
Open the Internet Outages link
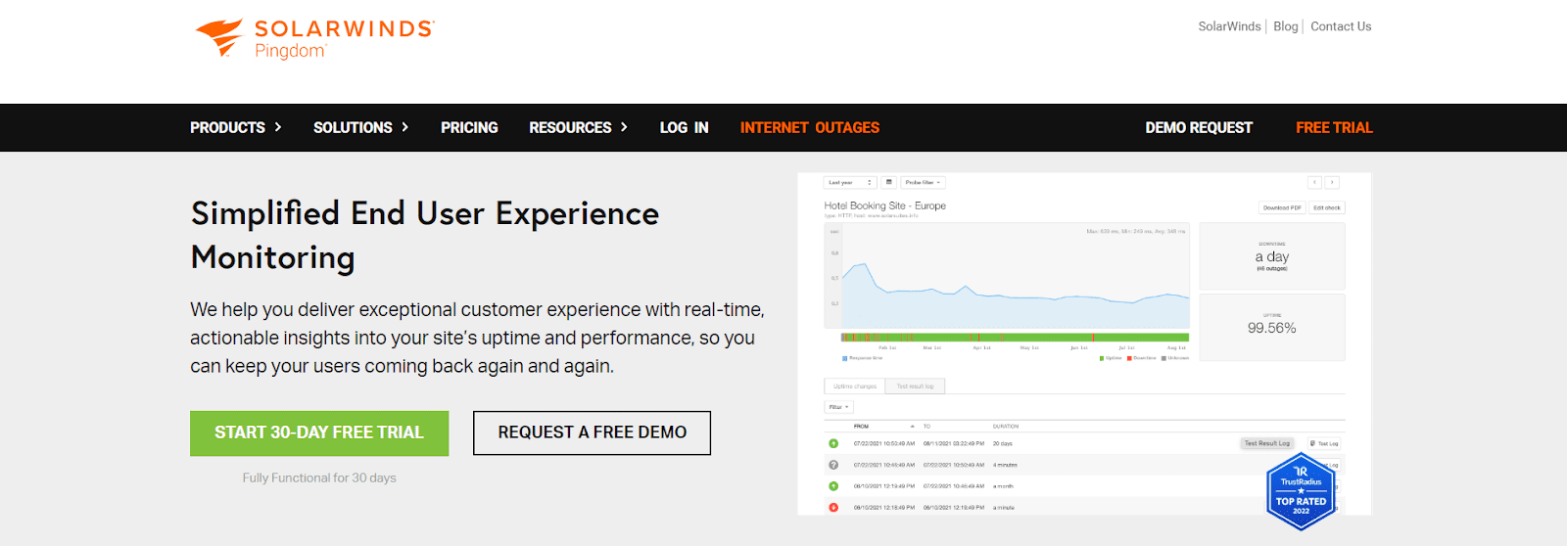point(810,128)
